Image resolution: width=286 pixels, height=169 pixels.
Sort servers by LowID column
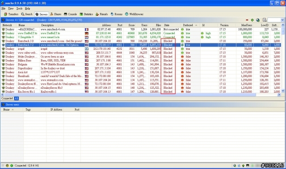click(262, 25)
